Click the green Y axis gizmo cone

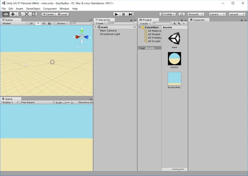[x=82, y=31]
